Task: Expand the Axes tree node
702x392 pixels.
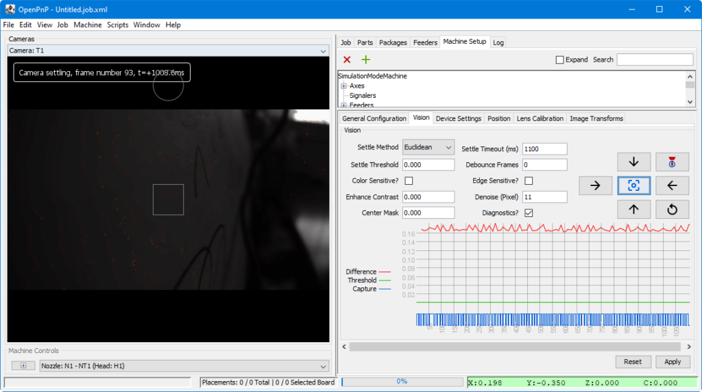Action: 344,86
